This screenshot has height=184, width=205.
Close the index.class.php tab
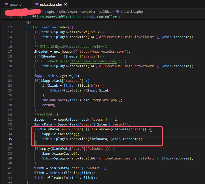click(x=66, y=4)
